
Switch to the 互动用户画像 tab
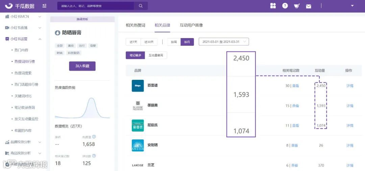point(191,25)
